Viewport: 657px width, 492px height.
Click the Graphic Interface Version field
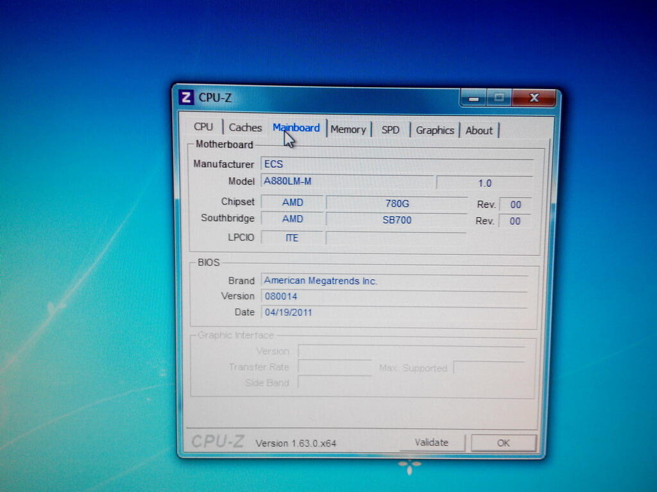[411, 352]
